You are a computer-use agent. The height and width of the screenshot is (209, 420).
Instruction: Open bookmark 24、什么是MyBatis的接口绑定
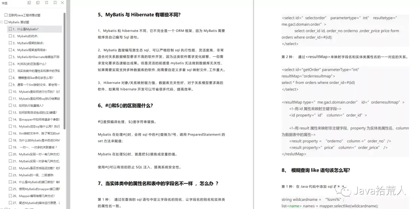(x=36, y=182)
